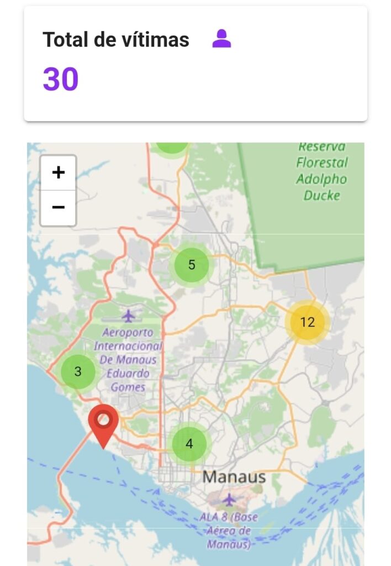Click the Manaus airport plane icon
This screenshot has height=566, width=391.
[x=129, y=316]
